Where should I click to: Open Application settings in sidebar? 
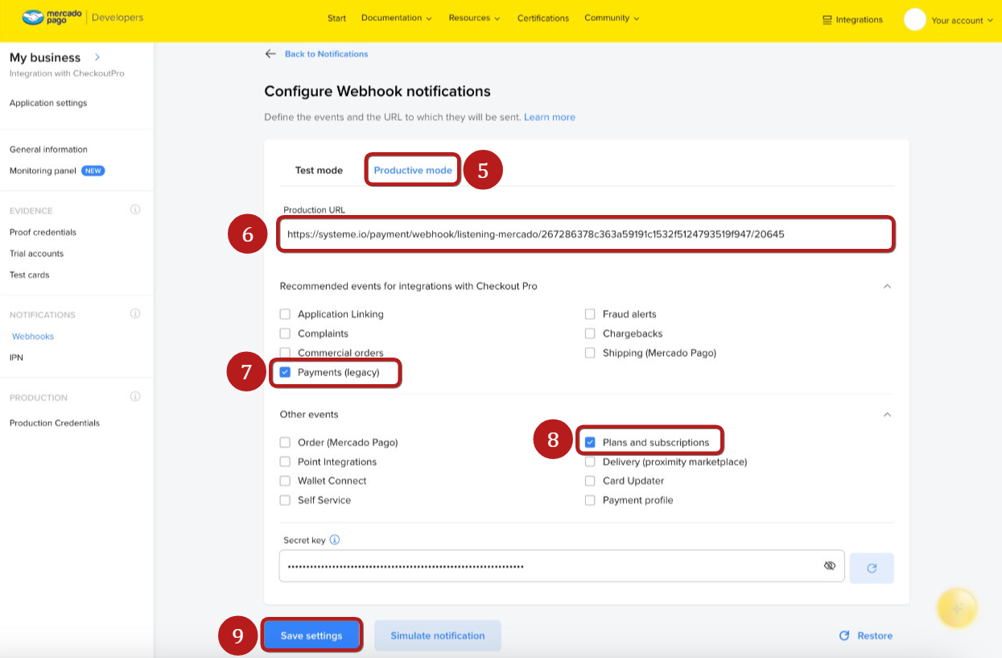(48, 103)
